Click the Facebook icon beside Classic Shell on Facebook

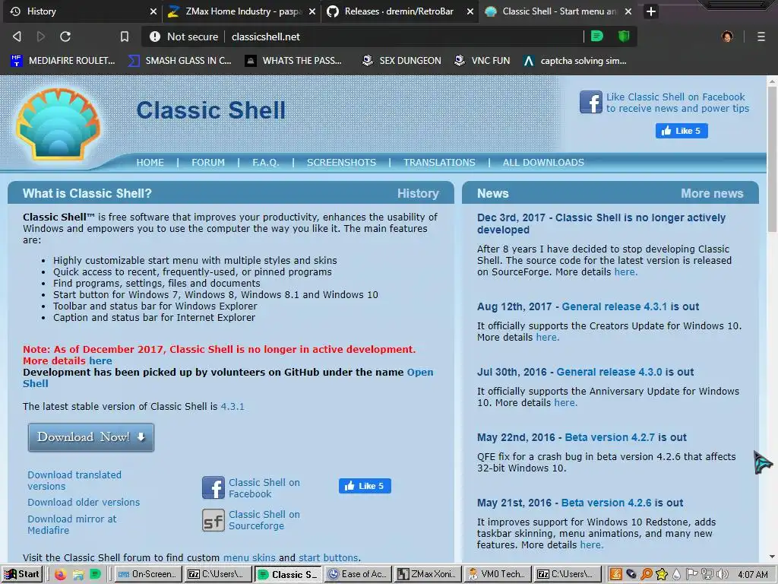click(213, 487)
